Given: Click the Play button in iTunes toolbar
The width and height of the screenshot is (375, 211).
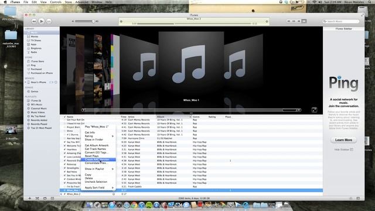Looking at the screenshot, I should [42, 21].
